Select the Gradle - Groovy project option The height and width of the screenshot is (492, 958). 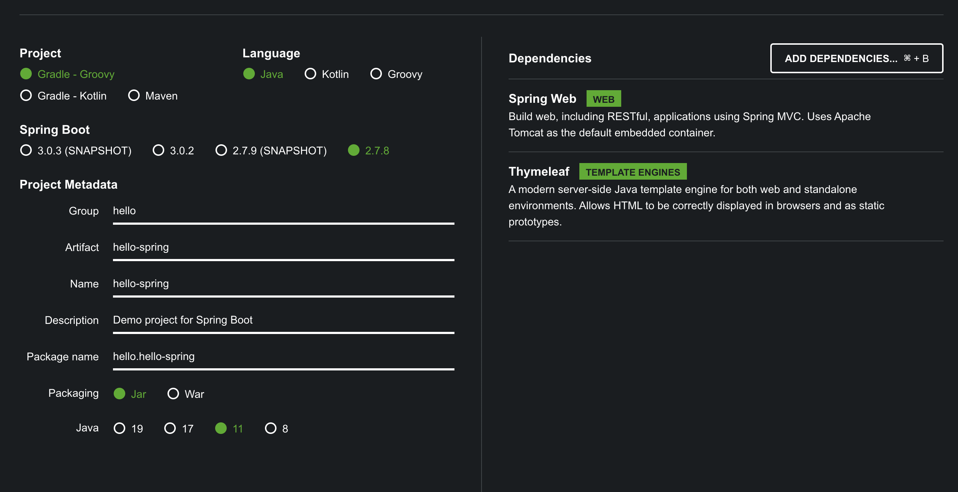(67, 74)
